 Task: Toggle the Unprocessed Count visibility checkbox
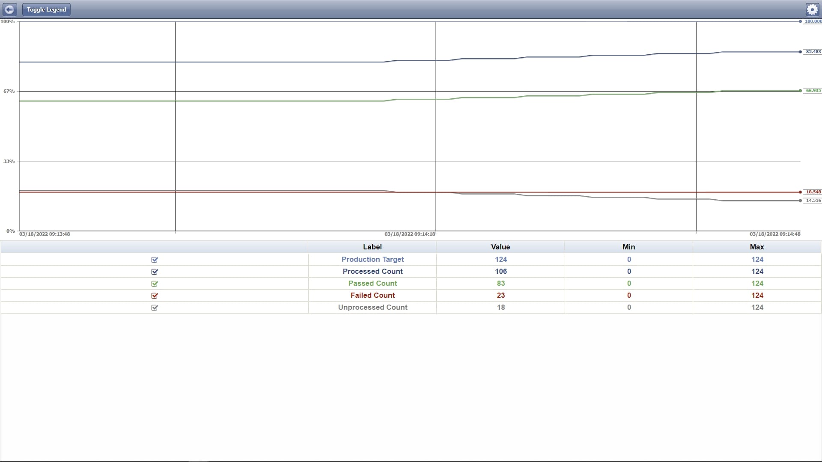tap(154, 308)
